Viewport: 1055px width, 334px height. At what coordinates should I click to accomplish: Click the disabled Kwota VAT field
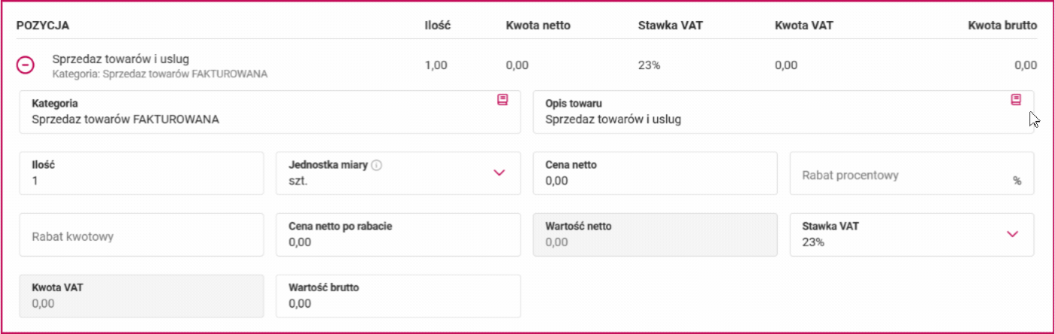pos(142,296)
